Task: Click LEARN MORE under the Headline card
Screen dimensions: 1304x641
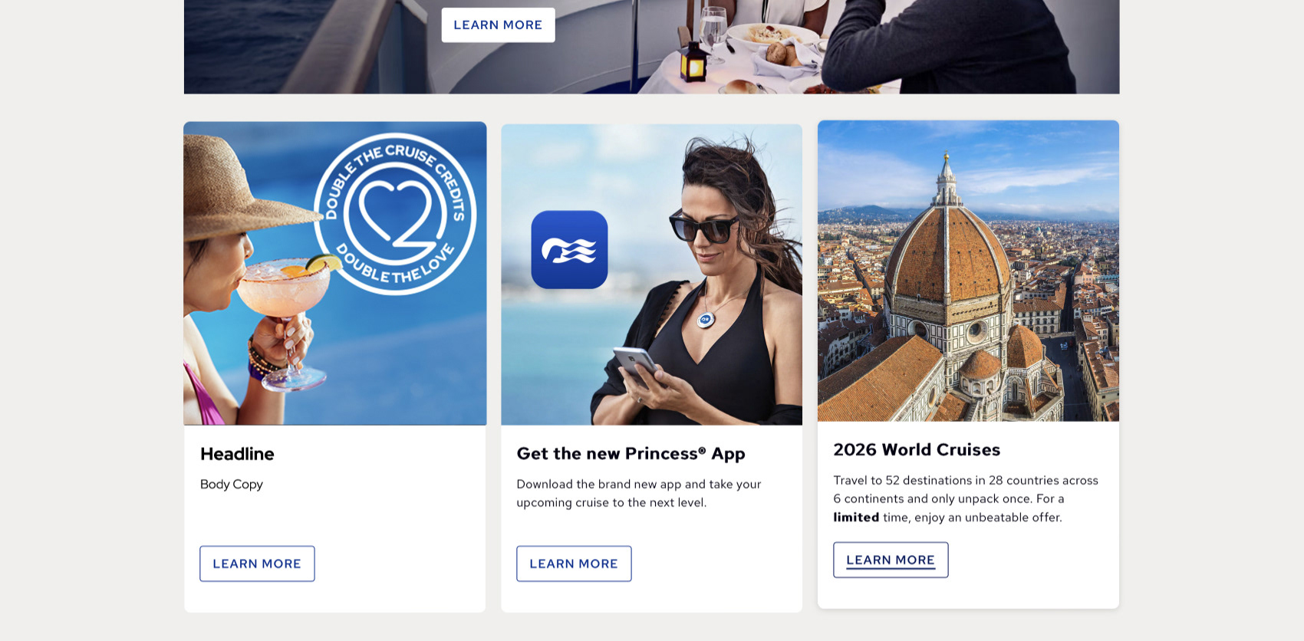Action: [x=257, y=564]
